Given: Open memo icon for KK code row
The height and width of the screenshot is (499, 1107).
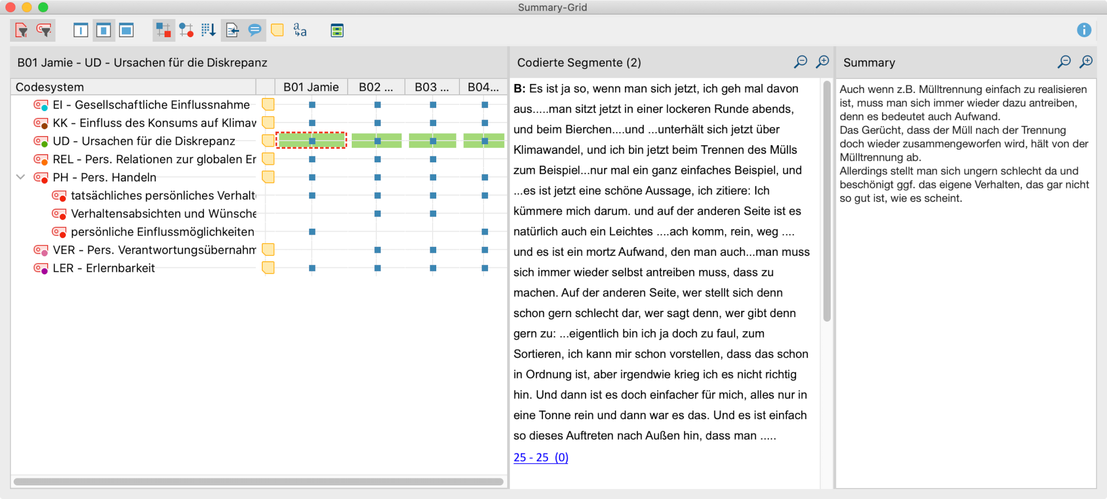Looking at the screenshot, I should (x=268, y=123).
